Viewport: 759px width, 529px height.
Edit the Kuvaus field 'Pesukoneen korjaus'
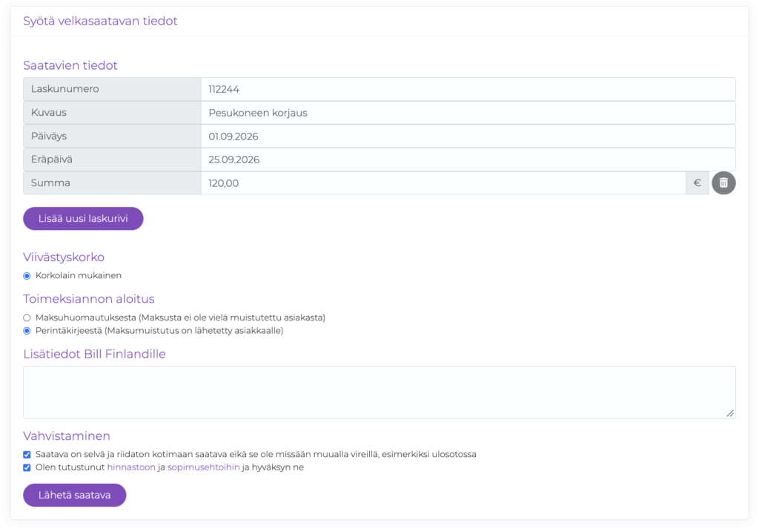pyautogui.click(x=468, y=113)
